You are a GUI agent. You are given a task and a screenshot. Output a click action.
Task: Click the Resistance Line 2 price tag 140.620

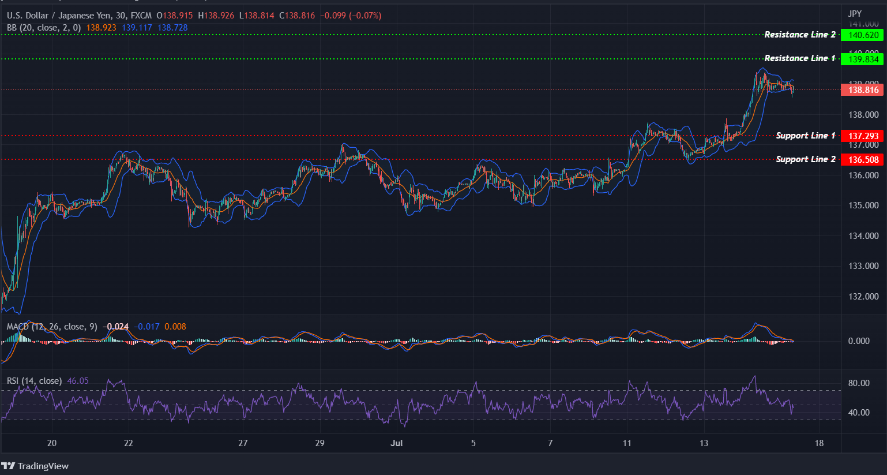862,35
